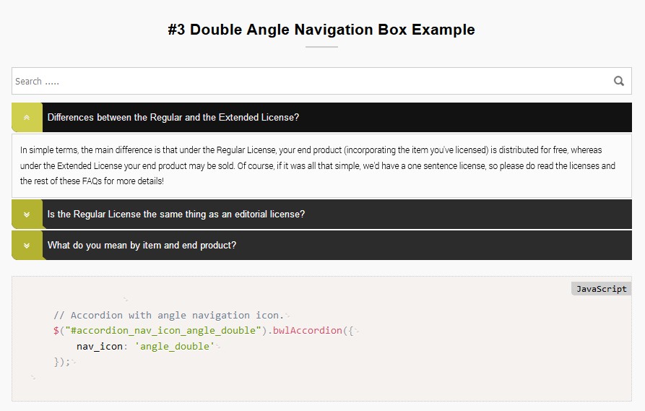Click the expanded license answer paragraph

point(318,165)
